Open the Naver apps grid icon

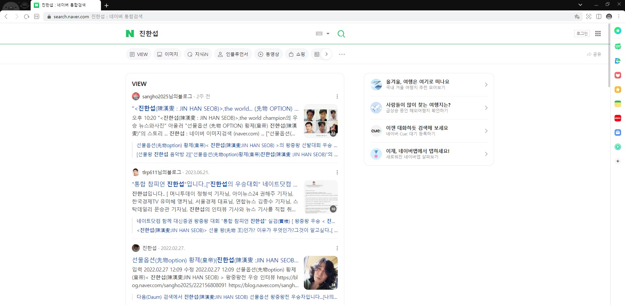[x=598, y=34]
